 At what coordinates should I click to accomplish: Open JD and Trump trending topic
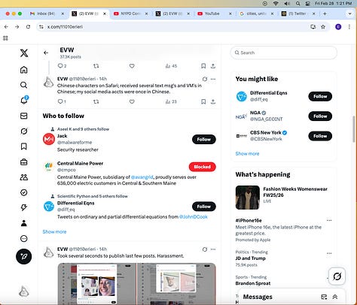coord(251,258)
